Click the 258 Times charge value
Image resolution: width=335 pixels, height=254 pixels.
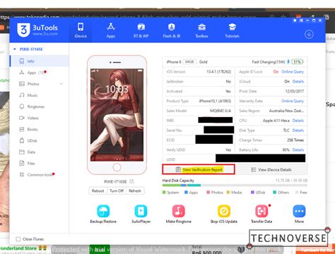click(295, 140)
